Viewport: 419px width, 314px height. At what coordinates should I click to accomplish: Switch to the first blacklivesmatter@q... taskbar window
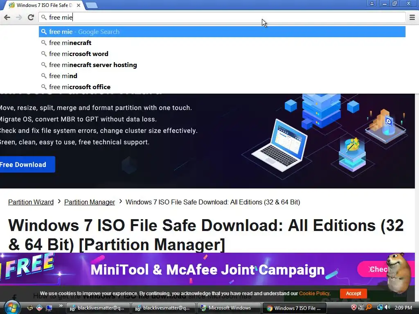coord(98,308)
